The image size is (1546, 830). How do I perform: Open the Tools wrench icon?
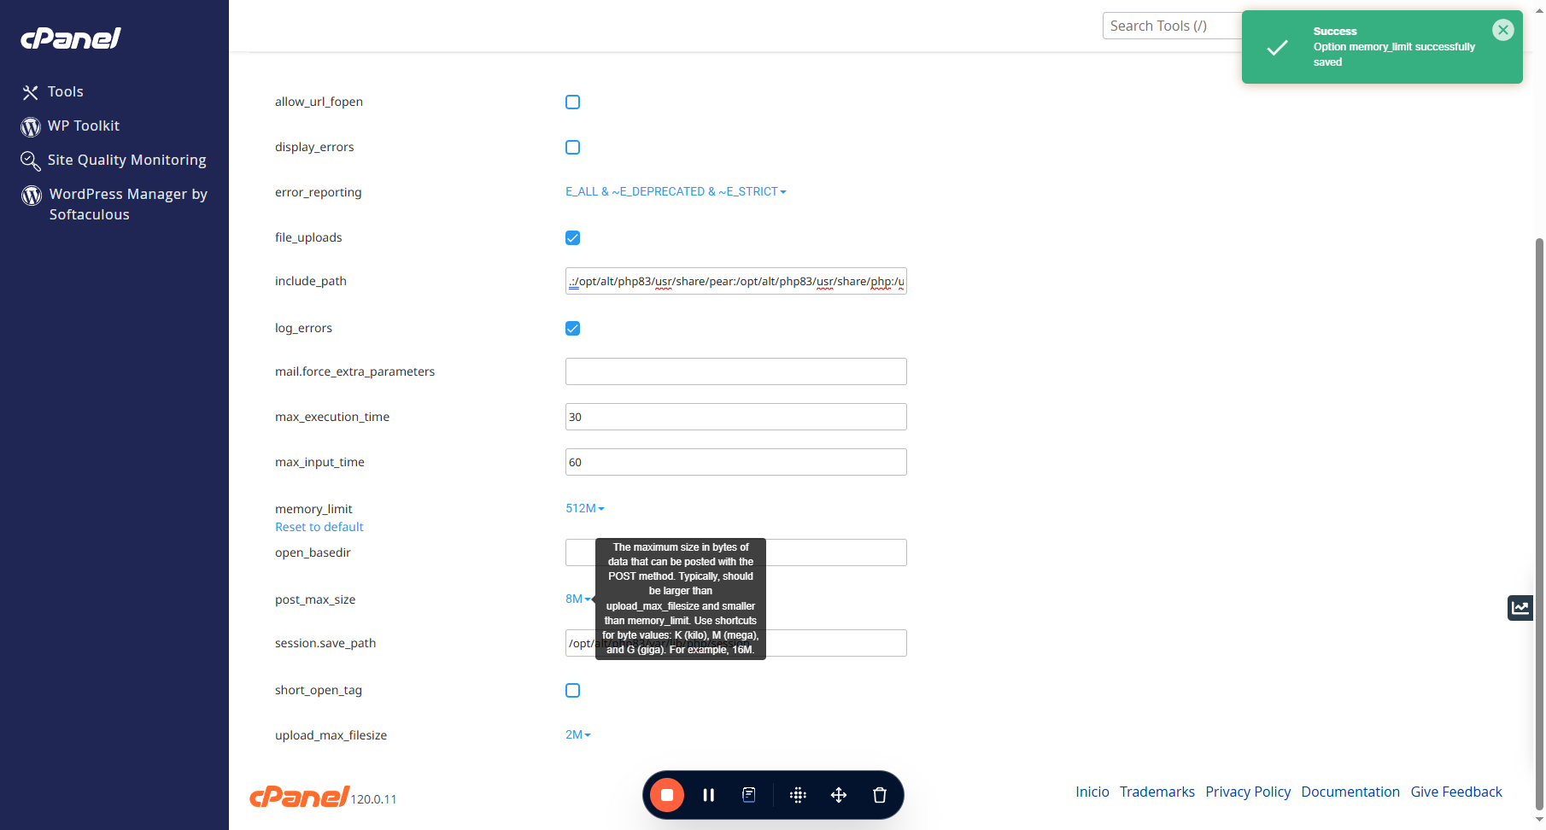pos(31,92)
